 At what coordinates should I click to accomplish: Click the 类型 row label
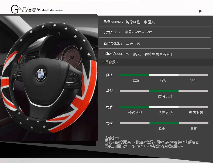coord(109,91)
